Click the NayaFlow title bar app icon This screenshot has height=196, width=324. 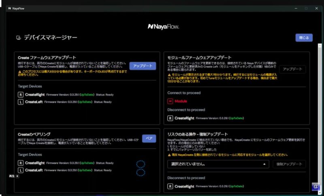[9, 8]
